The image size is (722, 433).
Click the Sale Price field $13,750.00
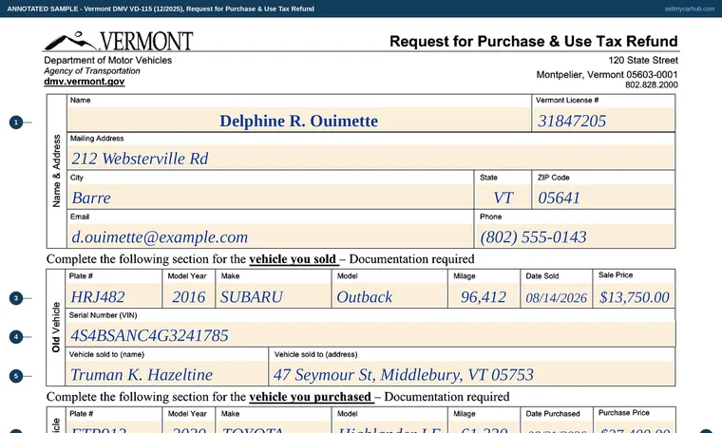[634, 295]
